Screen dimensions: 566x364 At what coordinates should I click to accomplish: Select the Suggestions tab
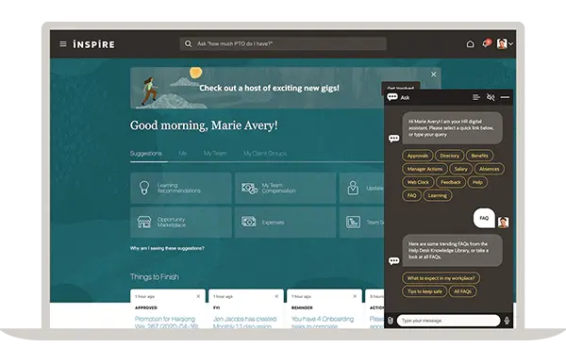[146, 154]
